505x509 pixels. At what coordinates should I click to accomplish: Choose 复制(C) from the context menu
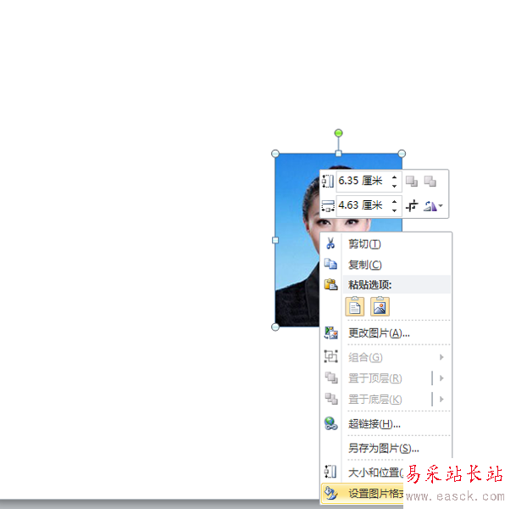tap(386, 265)
